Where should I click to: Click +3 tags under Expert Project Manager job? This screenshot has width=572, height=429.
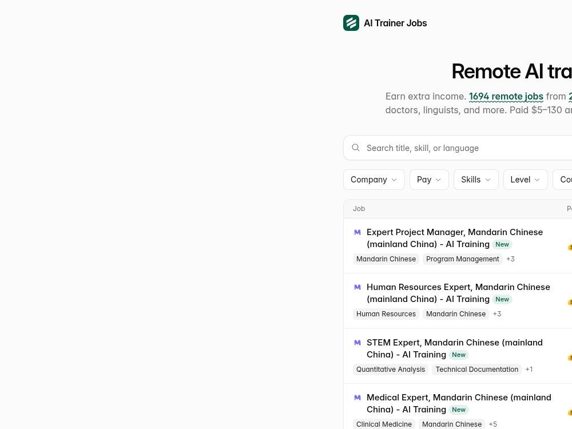click(x=510, y=259)
